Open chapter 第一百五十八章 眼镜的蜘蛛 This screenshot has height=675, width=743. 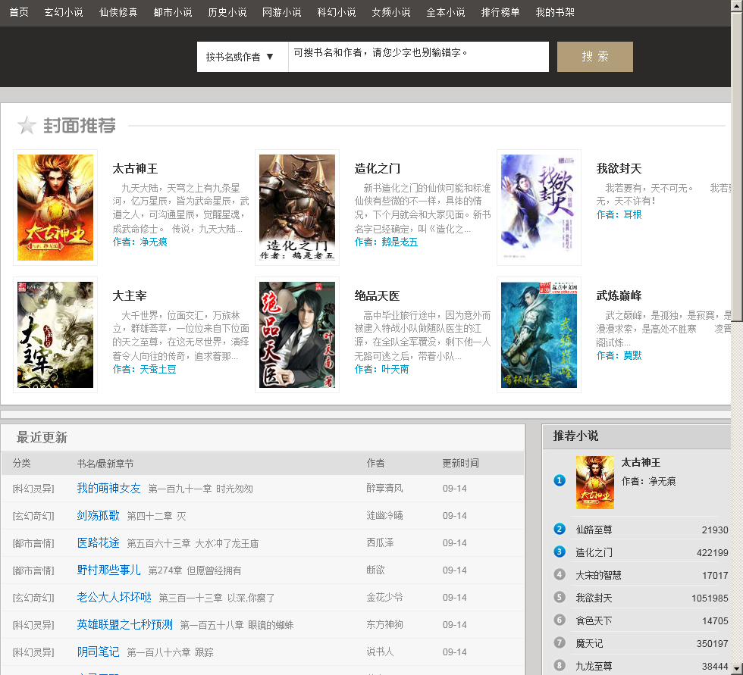click(237, 625)
